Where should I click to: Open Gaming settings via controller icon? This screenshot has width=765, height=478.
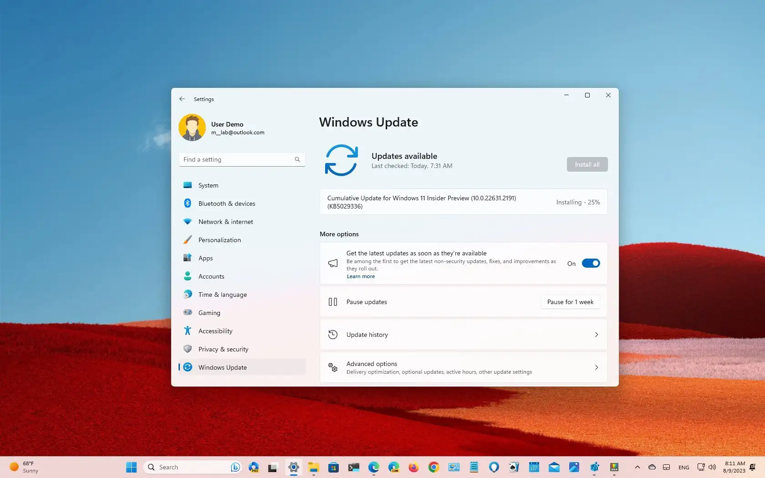(188, 313)
